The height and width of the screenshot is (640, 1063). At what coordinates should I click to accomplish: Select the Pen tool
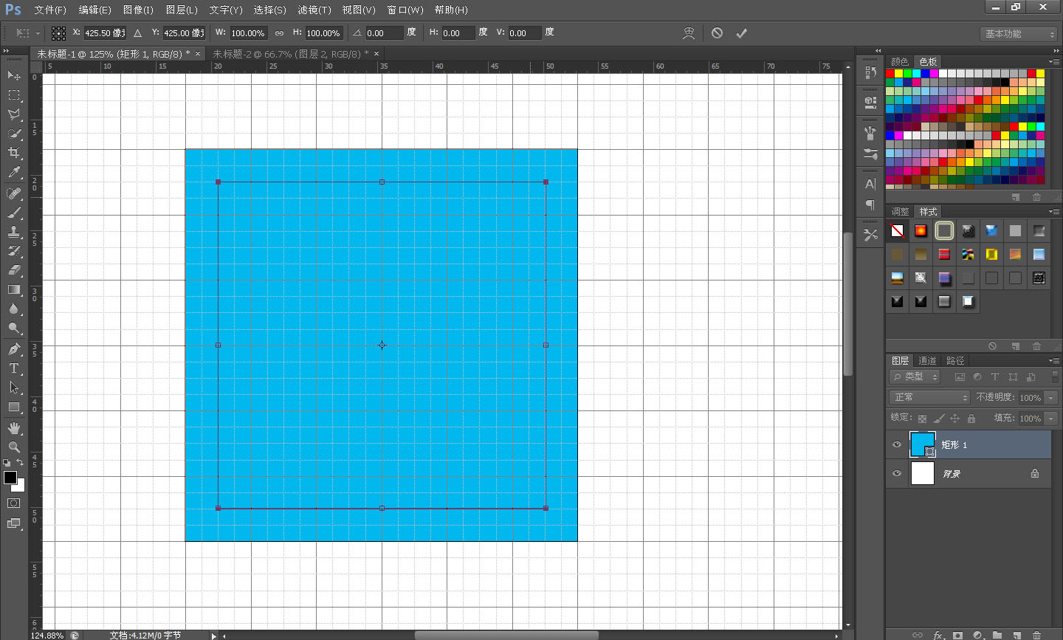click(x=13, y=349)
